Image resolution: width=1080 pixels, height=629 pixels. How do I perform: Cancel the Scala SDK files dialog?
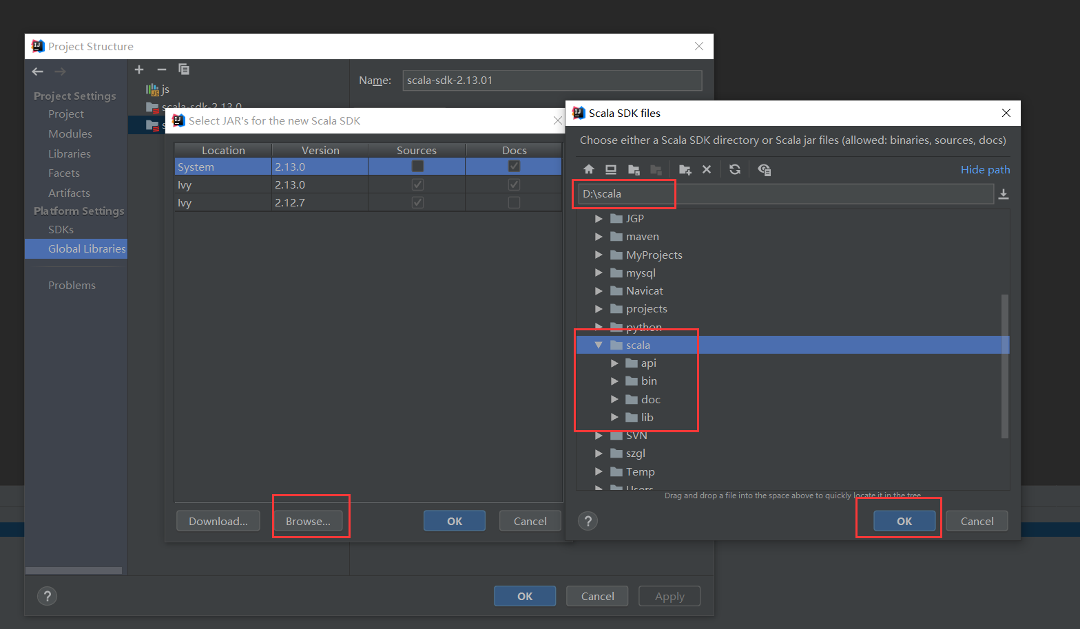977,521
